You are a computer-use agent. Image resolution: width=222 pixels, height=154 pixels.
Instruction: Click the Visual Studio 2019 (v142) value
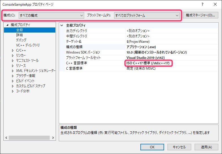145,58
